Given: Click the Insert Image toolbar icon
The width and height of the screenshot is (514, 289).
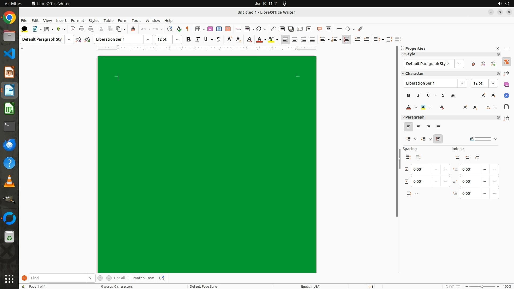Looking at the screenshot, I should (x=210, y=29).
